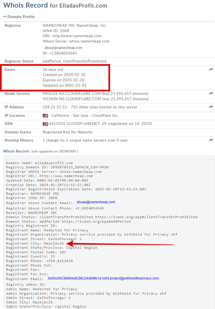Select 'Registry Domain ID' raw line

(x=57, y=167)
